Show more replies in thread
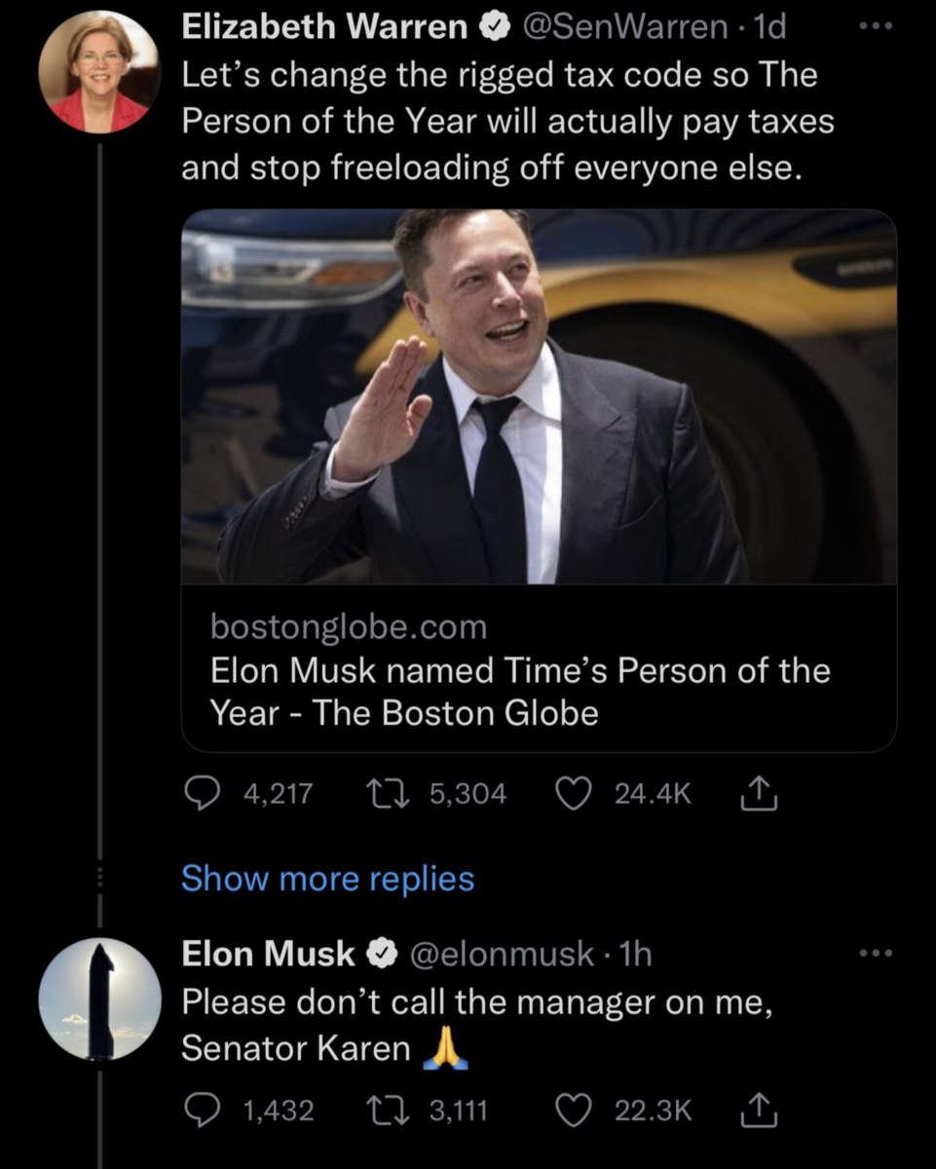Viewport: 936px width, 1169px height. (x=327, y=879)
